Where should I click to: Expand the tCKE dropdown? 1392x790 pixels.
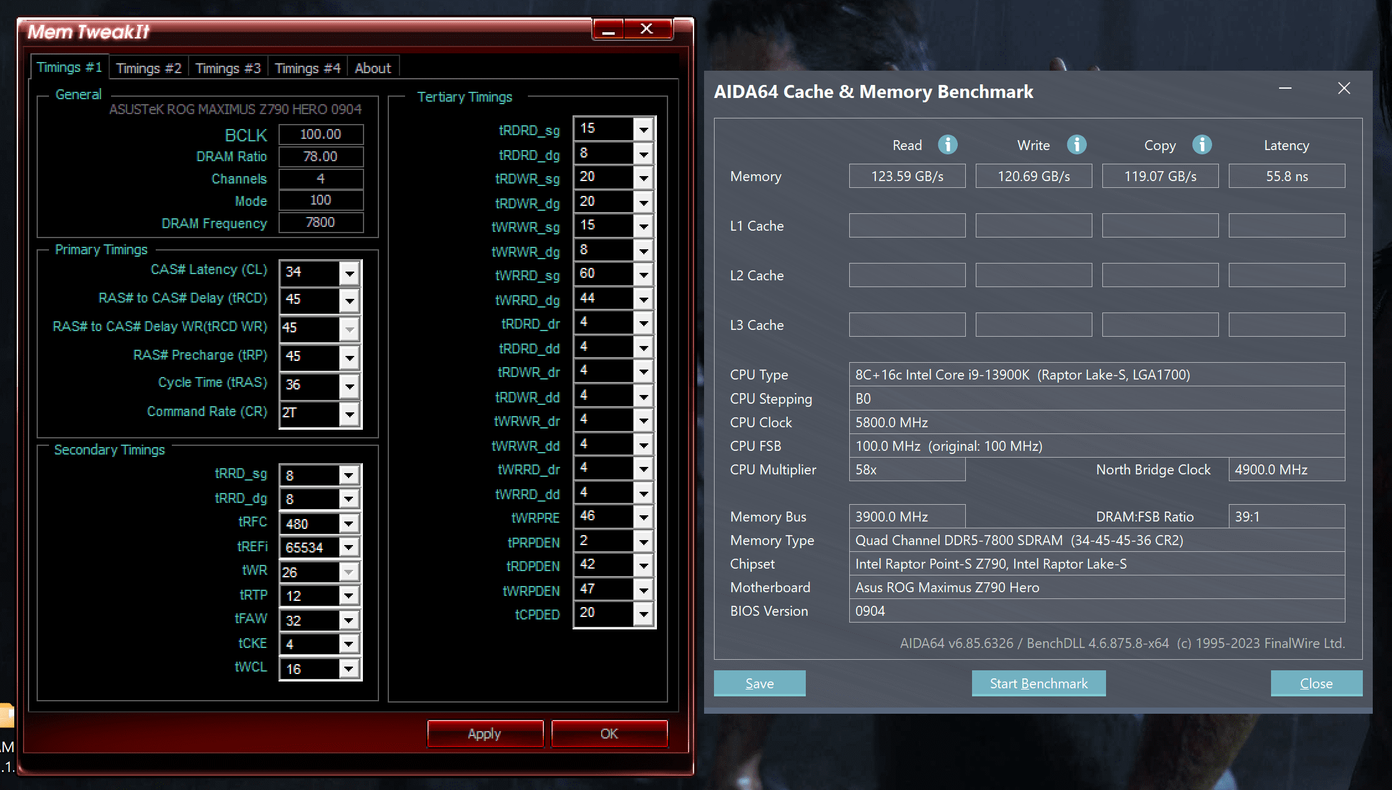[349, 644]
